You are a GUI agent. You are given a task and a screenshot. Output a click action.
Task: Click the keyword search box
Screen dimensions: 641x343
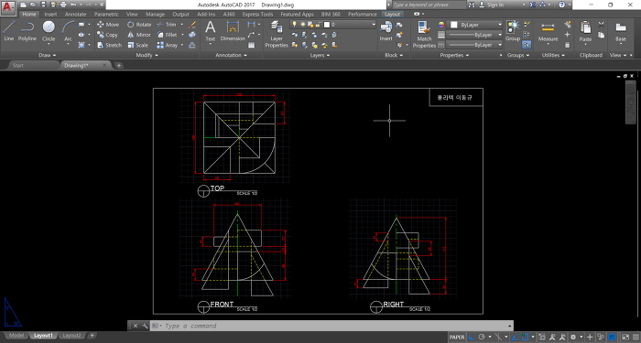coord(429,5)
